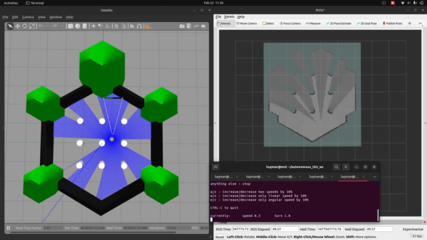Select the Move Camera tool in RViz
The height and width of the screenshot is (240, 427).
pyautogui.click(x=247, y=23)
